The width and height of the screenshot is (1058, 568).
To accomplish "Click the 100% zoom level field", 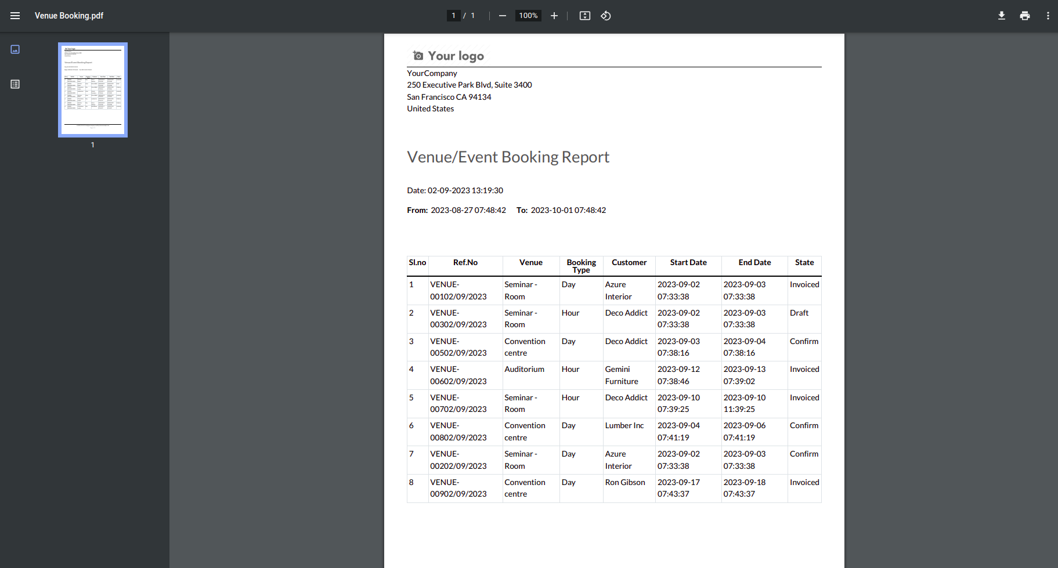I will [x=528, y=16].
